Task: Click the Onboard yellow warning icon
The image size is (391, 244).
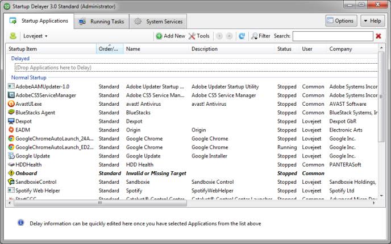Action: click(11, 173)
